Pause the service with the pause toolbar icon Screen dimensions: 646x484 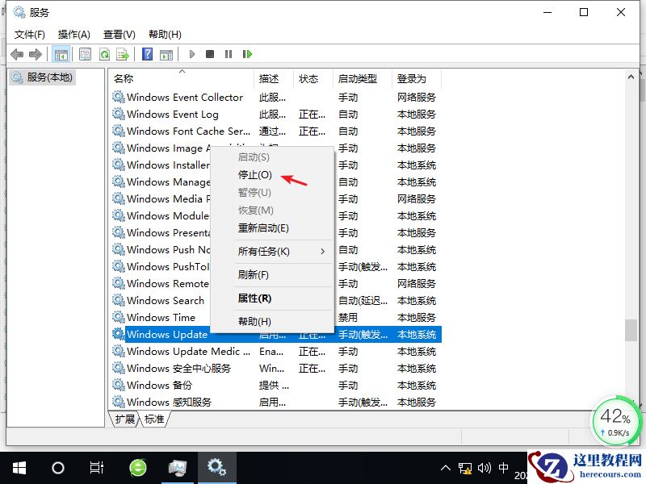[x=229, y=54]
